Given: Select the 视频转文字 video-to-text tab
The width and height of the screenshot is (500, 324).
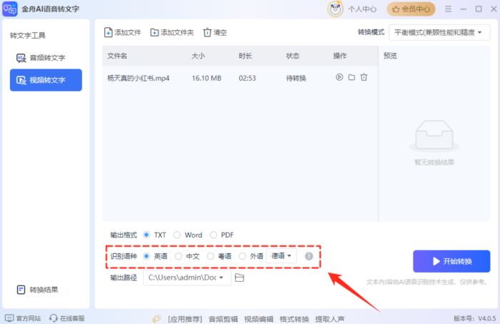Looking at the screenshot, I should pos(46,80).
